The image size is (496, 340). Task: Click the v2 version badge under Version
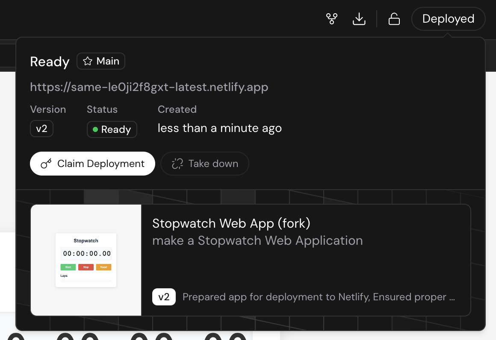click(42, 129)
